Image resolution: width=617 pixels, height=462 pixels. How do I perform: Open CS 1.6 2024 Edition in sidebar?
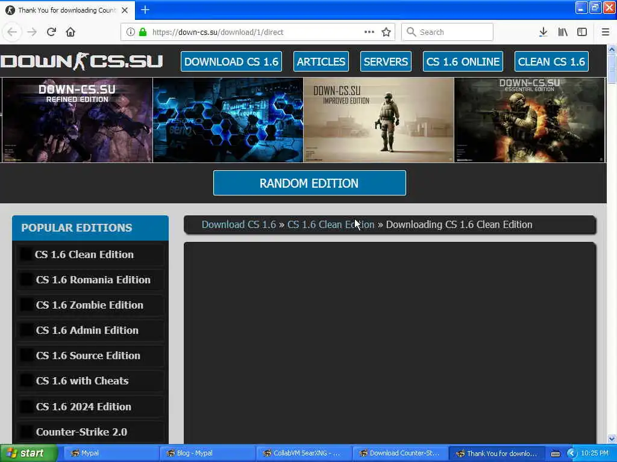pos(90,407)
